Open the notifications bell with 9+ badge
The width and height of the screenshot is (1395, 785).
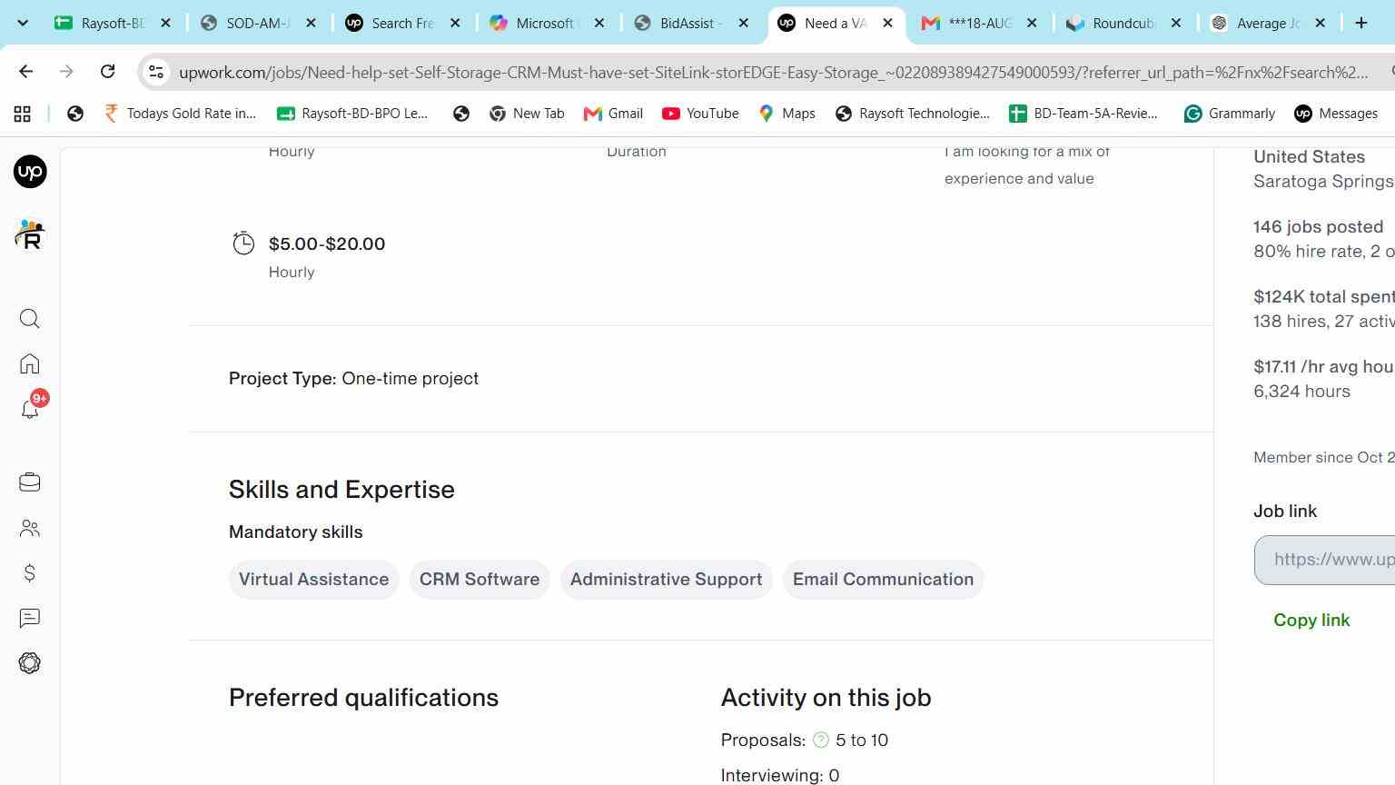30,409
